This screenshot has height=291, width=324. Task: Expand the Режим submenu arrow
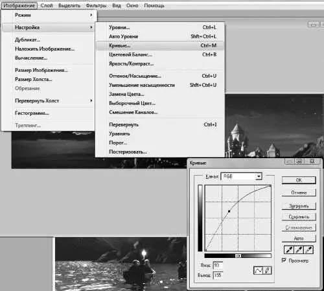click(91, 15)
